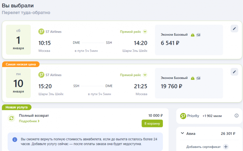
Task: Select the 19 760 ₽ Эконом Базовый fare
Action: 189,83
